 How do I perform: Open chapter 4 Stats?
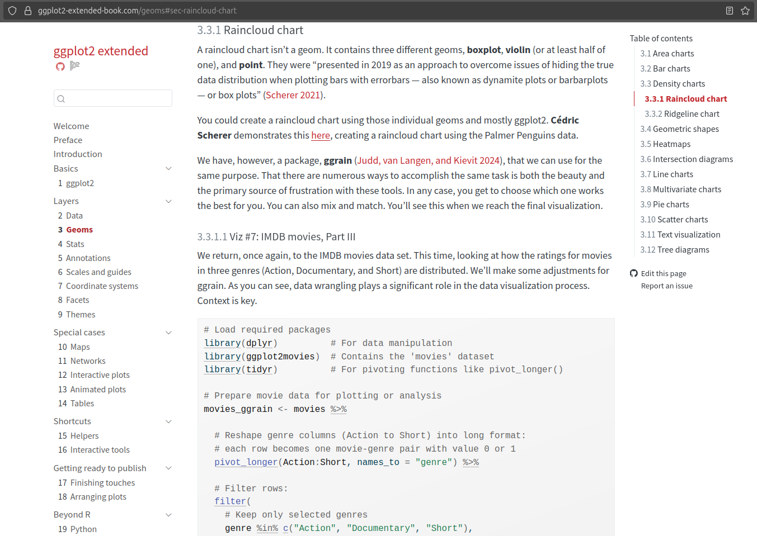[x=71, y=244]
